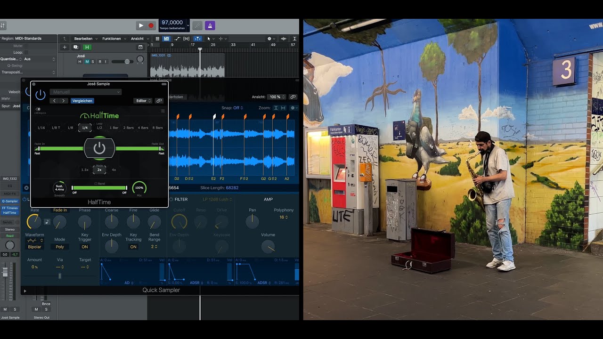Image resolution: width=603 pixels, height=339 pixels.
Task: Add a new track with plus icon
Action: tap(65, 47)
